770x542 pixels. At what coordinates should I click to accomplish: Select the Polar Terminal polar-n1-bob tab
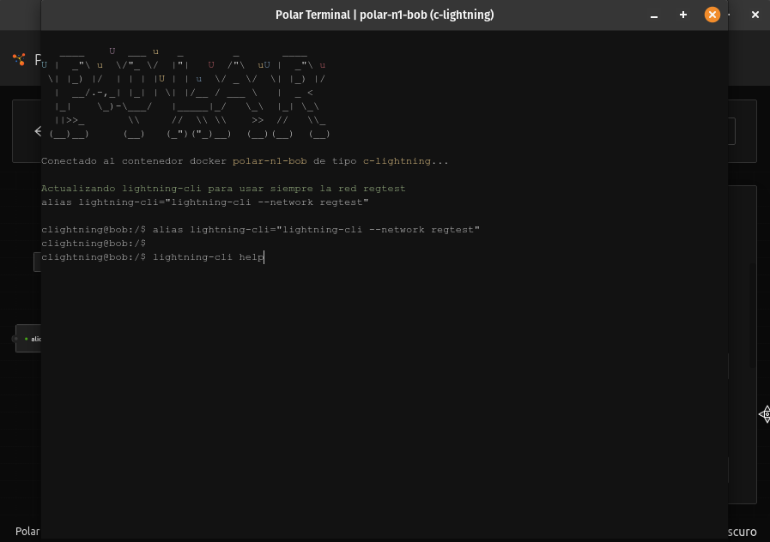(x=384, y=15)
